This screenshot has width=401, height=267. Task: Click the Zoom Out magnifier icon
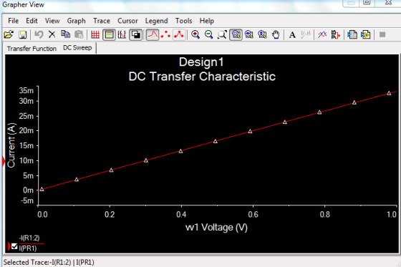pos(209,34)
